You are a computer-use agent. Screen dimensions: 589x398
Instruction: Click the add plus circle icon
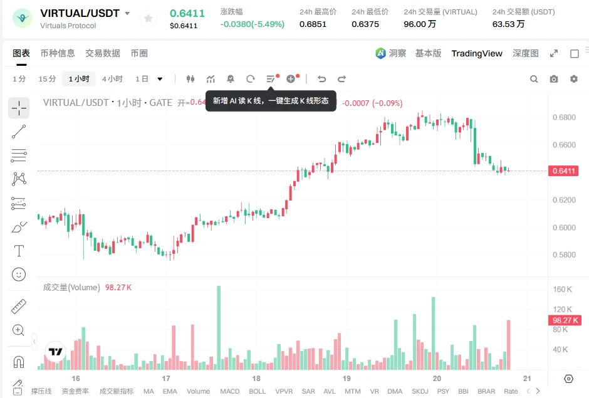(291, 79)
